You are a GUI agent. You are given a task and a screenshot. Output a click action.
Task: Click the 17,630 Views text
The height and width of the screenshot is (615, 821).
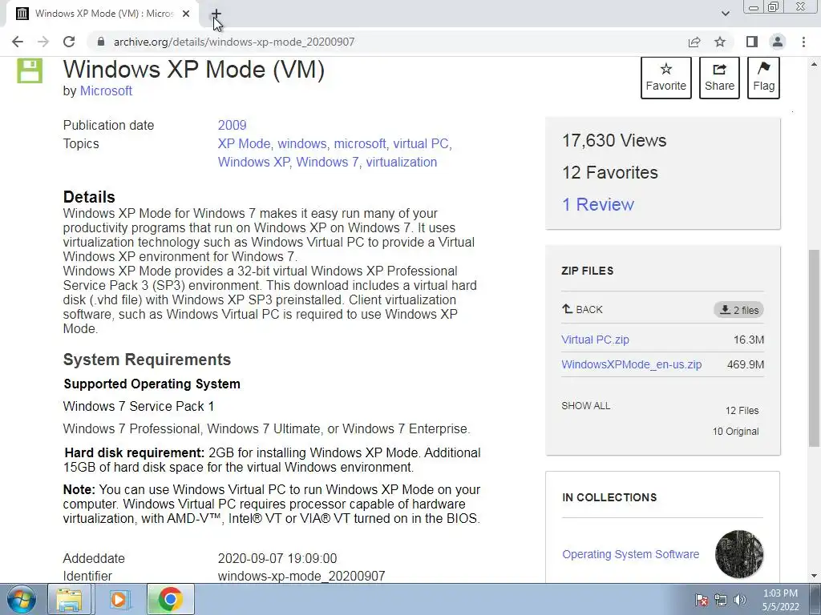613,141
